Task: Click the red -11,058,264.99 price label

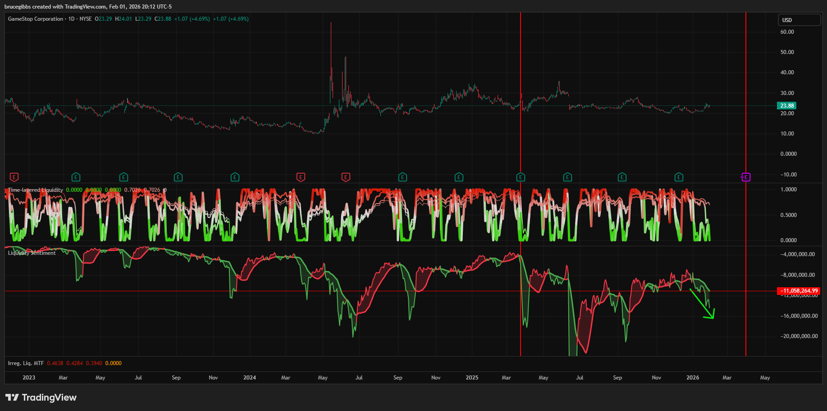Action: point(799,291)
